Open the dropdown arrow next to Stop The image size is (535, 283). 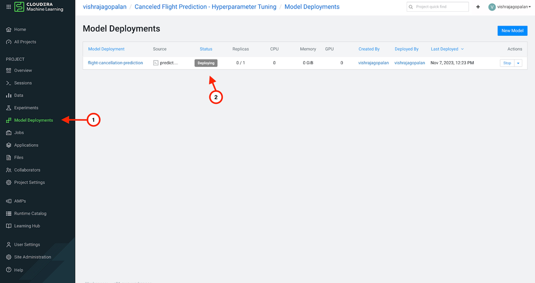click(x=518, y=63)
